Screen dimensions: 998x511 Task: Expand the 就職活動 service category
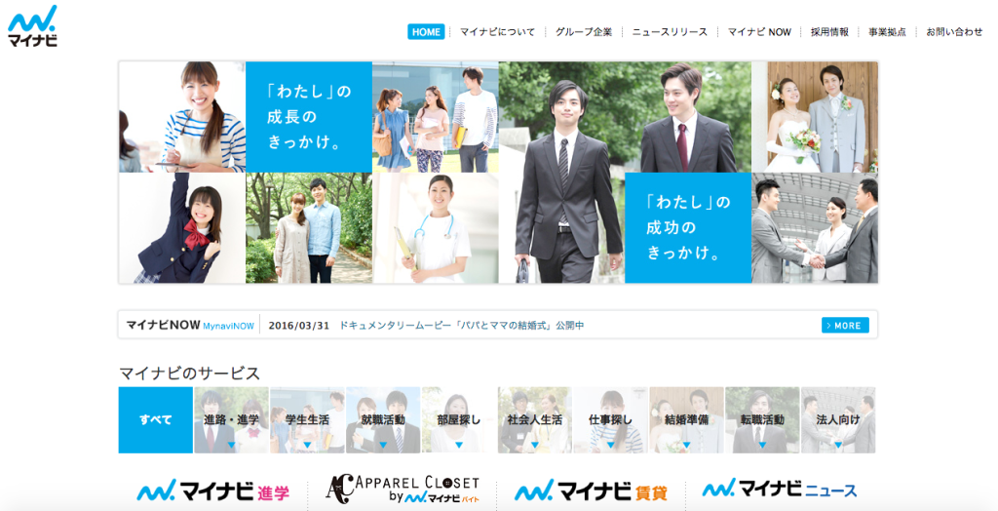(383, 420)
